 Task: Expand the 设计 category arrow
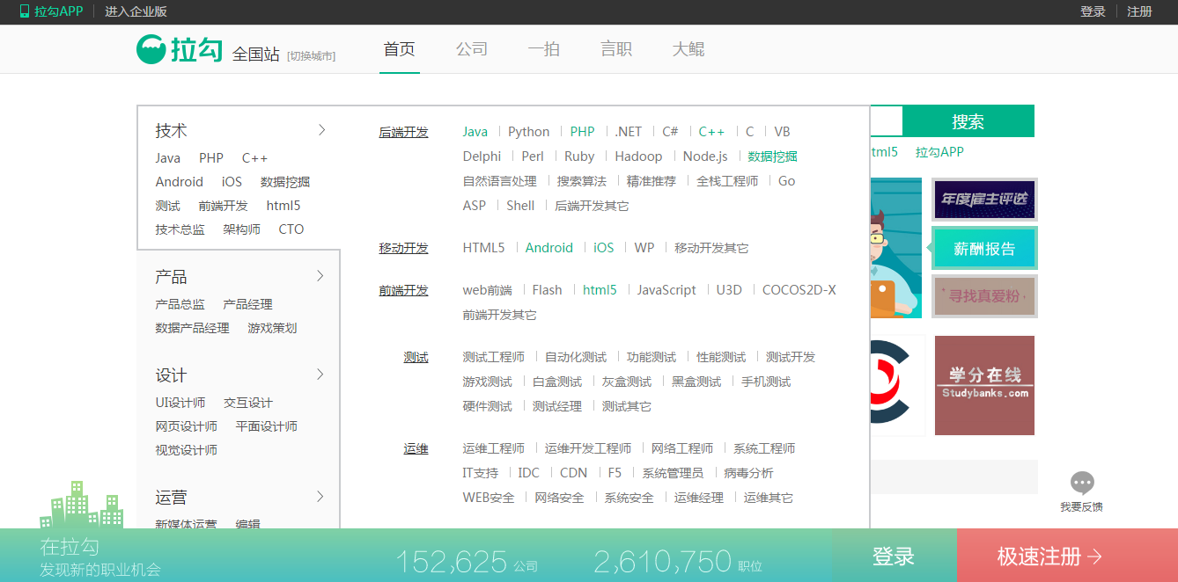click(x=320, y=375)
